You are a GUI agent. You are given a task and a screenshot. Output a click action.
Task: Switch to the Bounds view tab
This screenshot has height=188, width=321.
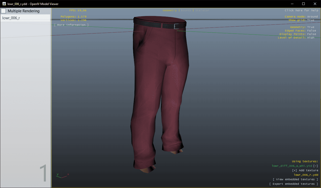(186, 10)
